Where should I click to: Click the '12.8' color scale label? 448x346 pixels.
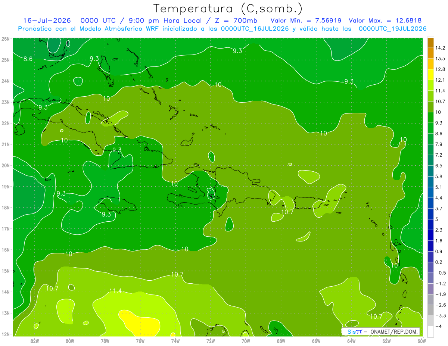coord(440,69)
